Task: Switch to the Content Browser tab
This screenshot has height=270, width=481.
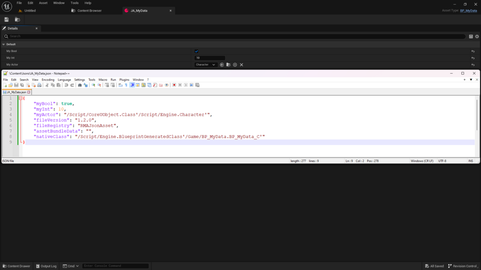Action: 89,11
